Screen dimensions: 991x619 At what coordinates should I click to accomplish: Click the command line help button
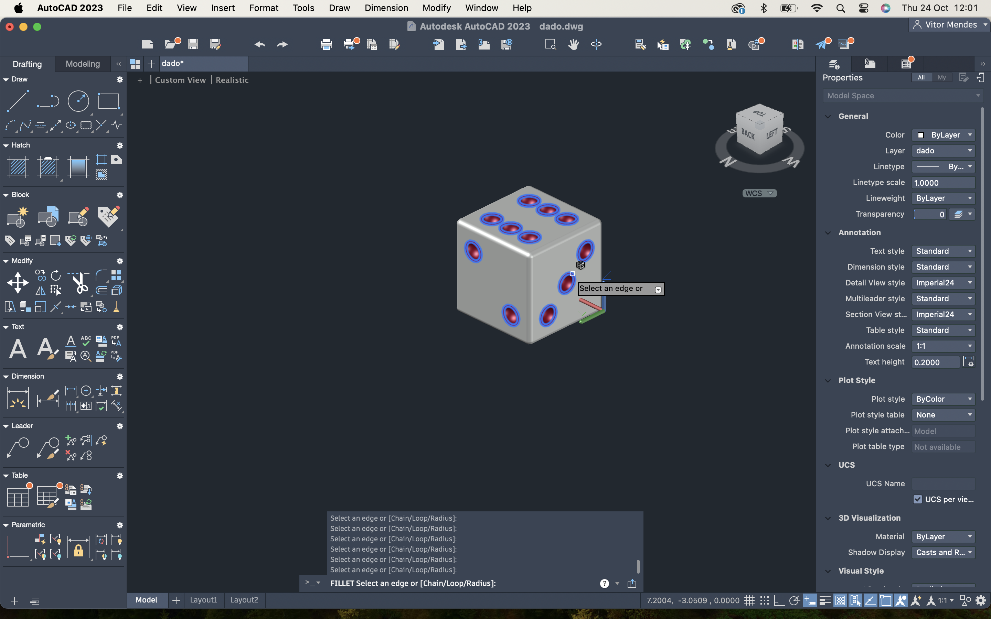(605, 583)
